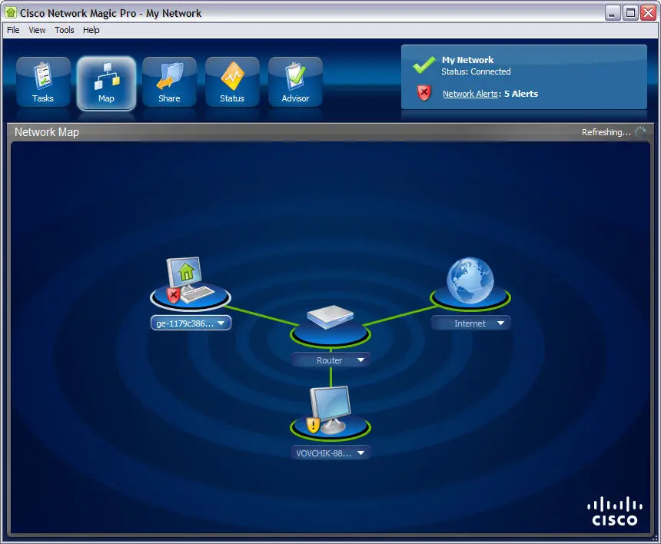Click the 'Network Map' panel title
This screenshot has width=661, height=544.
pos(47,132)
